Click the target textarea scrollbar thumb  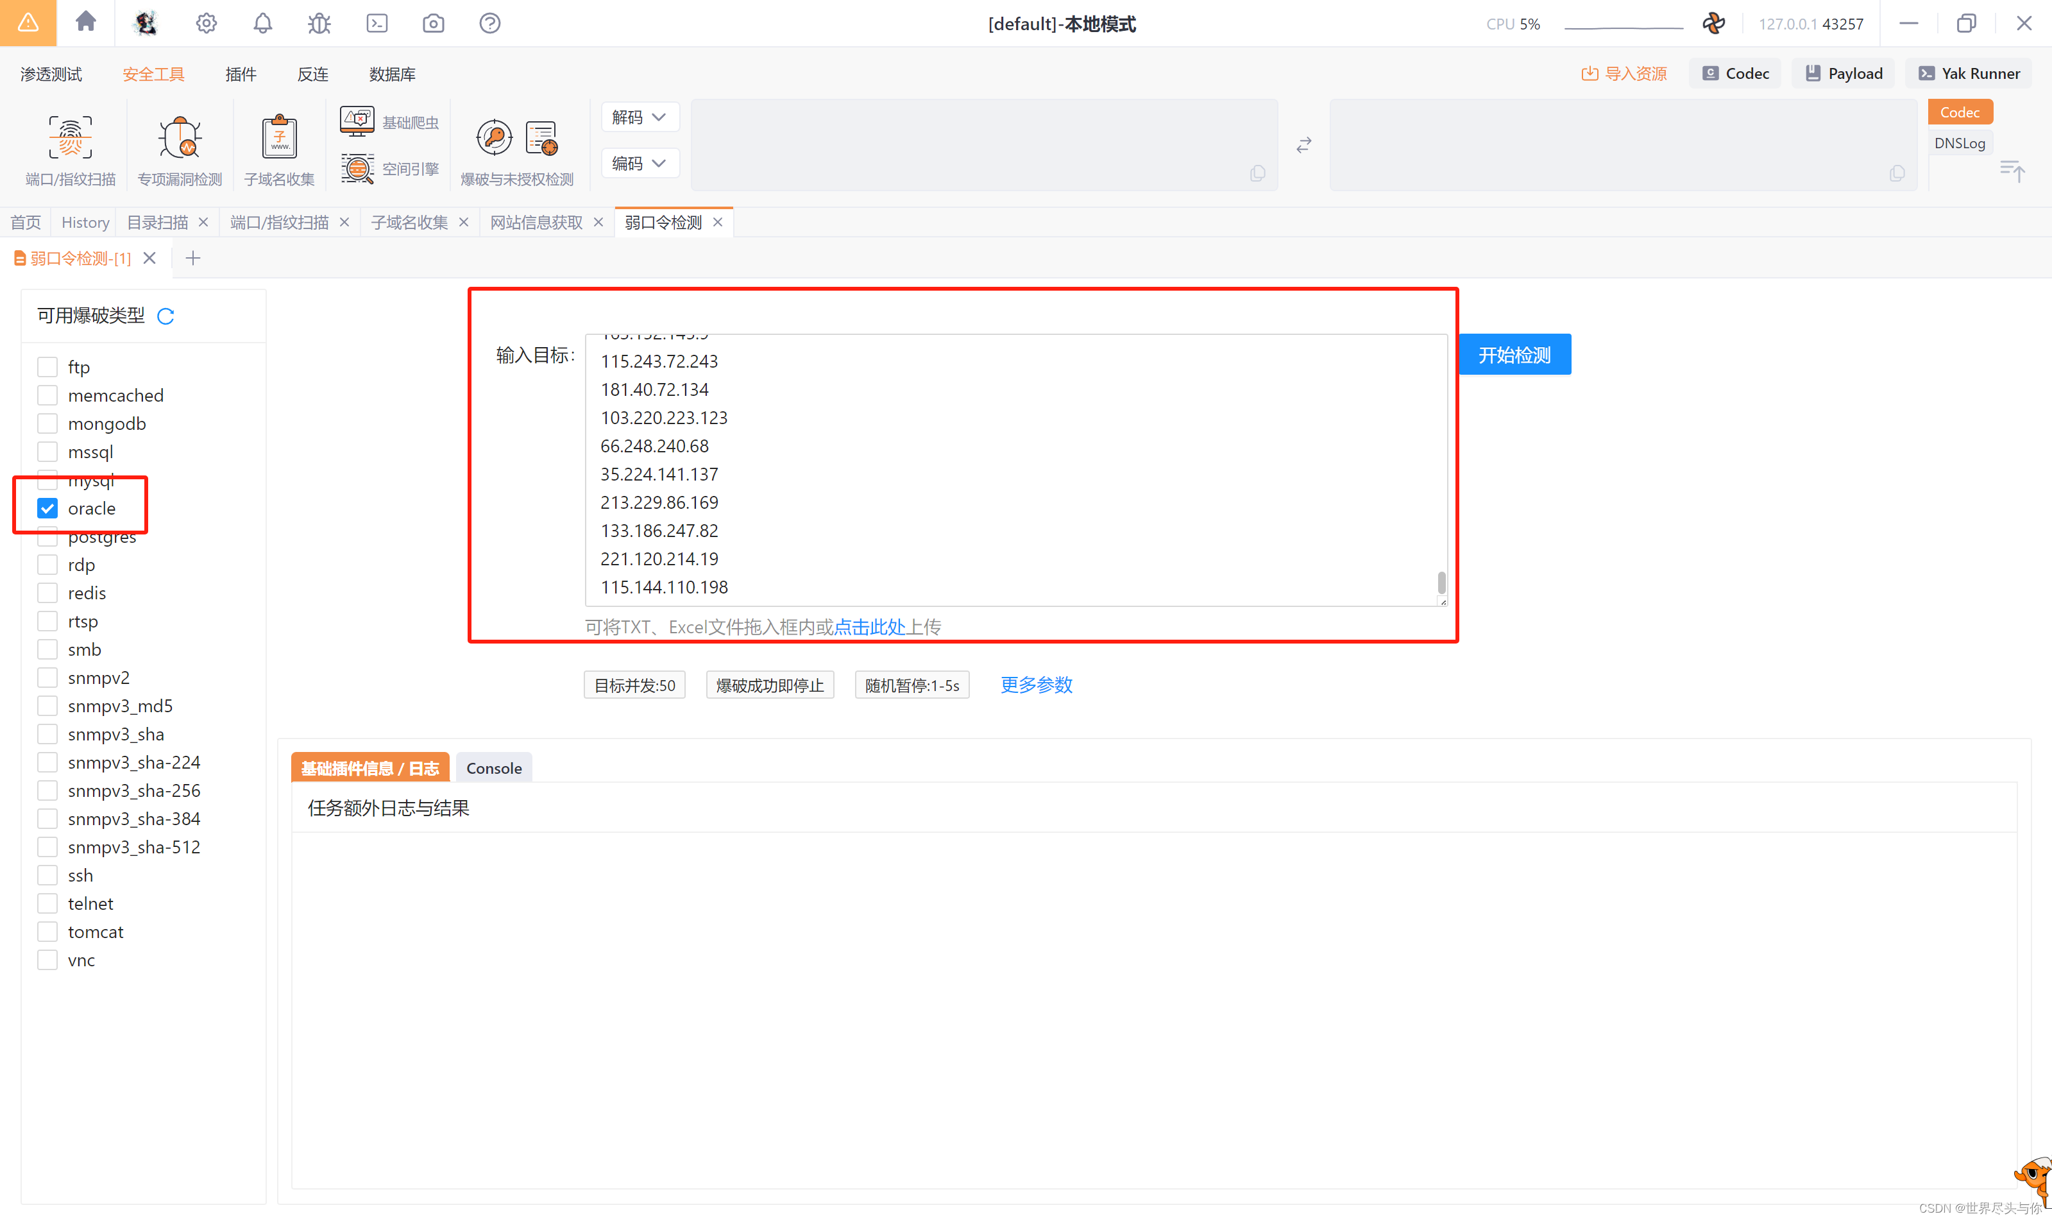pos(1442,582)
